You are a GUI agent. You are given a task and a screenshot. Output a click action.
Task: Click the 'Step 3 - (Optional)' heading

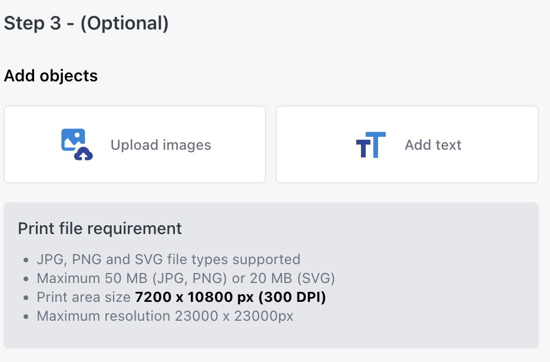click(87, 24)
